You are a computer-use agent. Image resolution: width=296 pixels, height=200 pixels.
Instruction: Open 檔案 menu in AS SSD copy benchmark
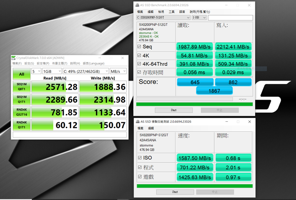[x=141, y=128]
